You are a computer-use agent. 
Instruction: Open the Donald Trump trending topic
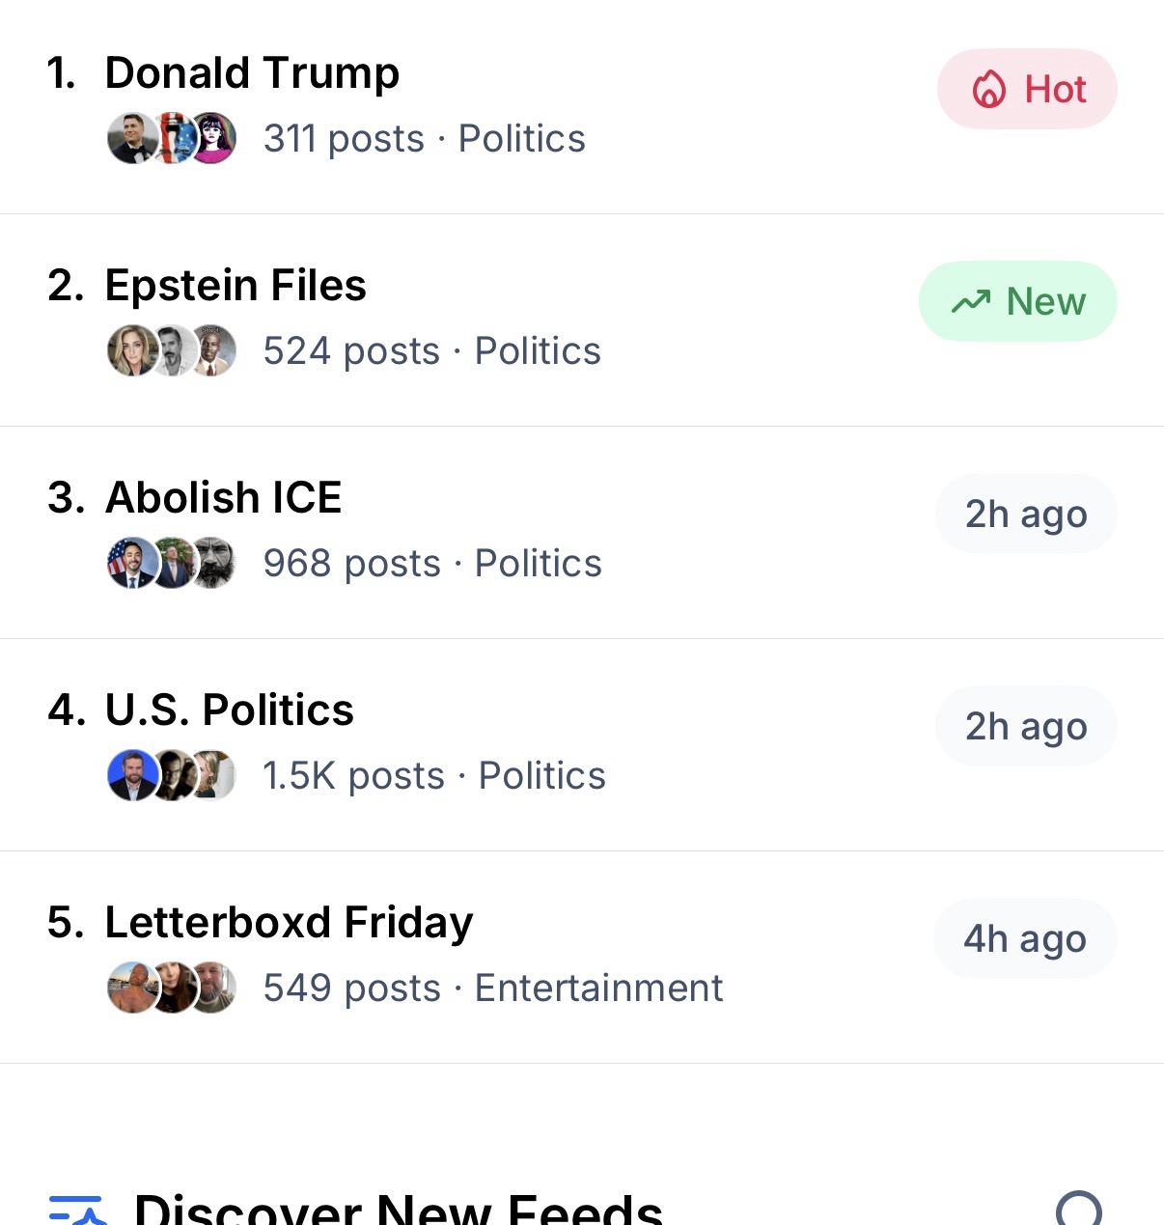pyautogui.click(x=252, y=73)
